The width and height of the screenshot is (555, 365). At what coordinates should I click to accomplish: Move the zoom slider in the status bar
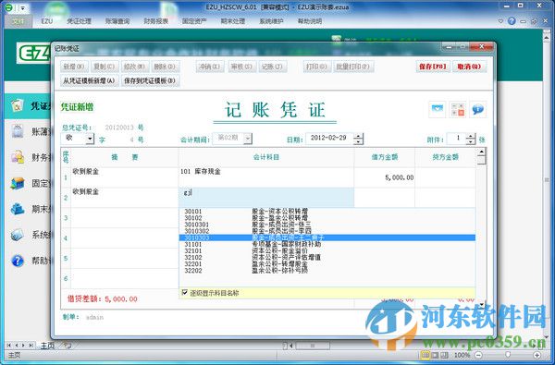pyautogui.click(x=508, y=355)
